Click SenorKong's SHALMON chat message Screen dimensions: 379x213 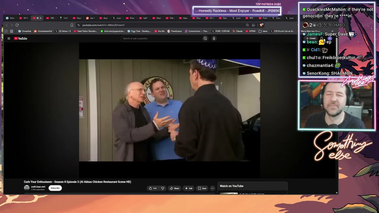coord(327,73)
